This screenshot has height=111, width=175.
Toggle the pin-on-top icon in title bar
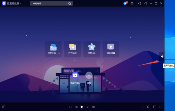pos(145,3)
